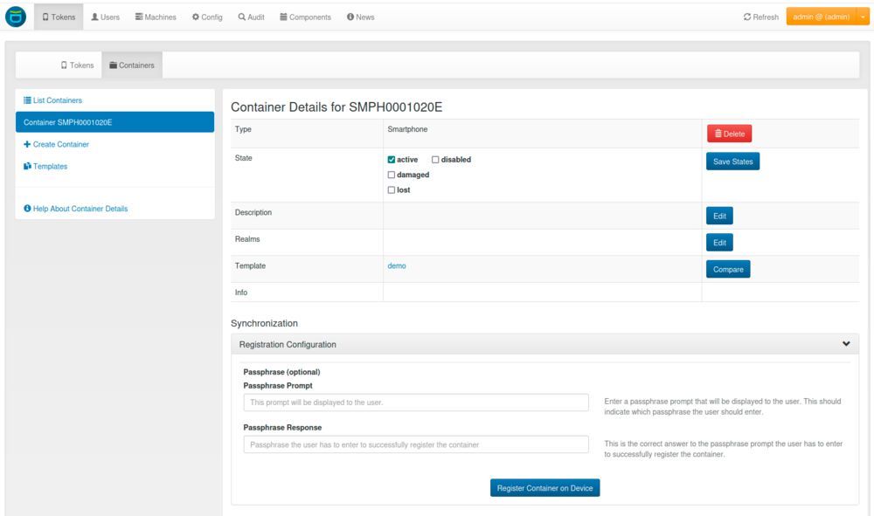Mark container as damaged

click(x=392, y=175)
